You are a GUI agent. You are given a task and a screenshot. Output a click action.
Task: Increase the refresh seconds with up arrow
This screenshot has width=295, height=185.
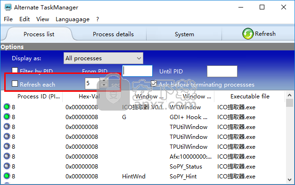coord(104,80)
